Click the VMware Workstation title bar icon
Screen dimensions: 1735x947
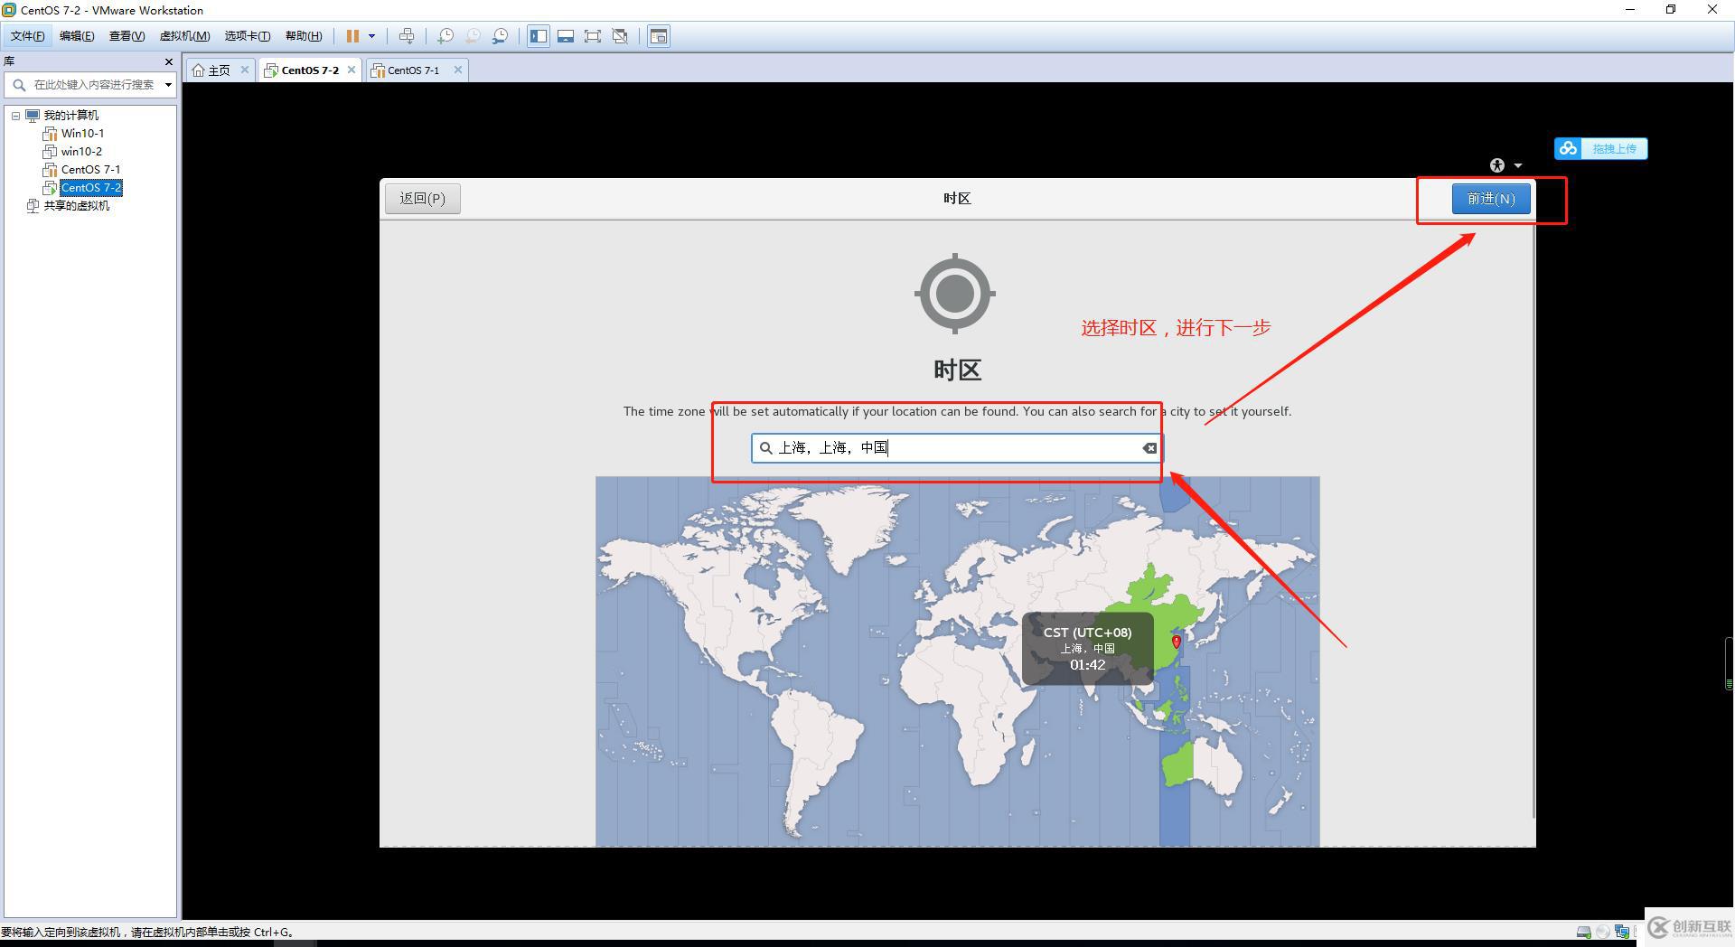(x=9, y=10)
